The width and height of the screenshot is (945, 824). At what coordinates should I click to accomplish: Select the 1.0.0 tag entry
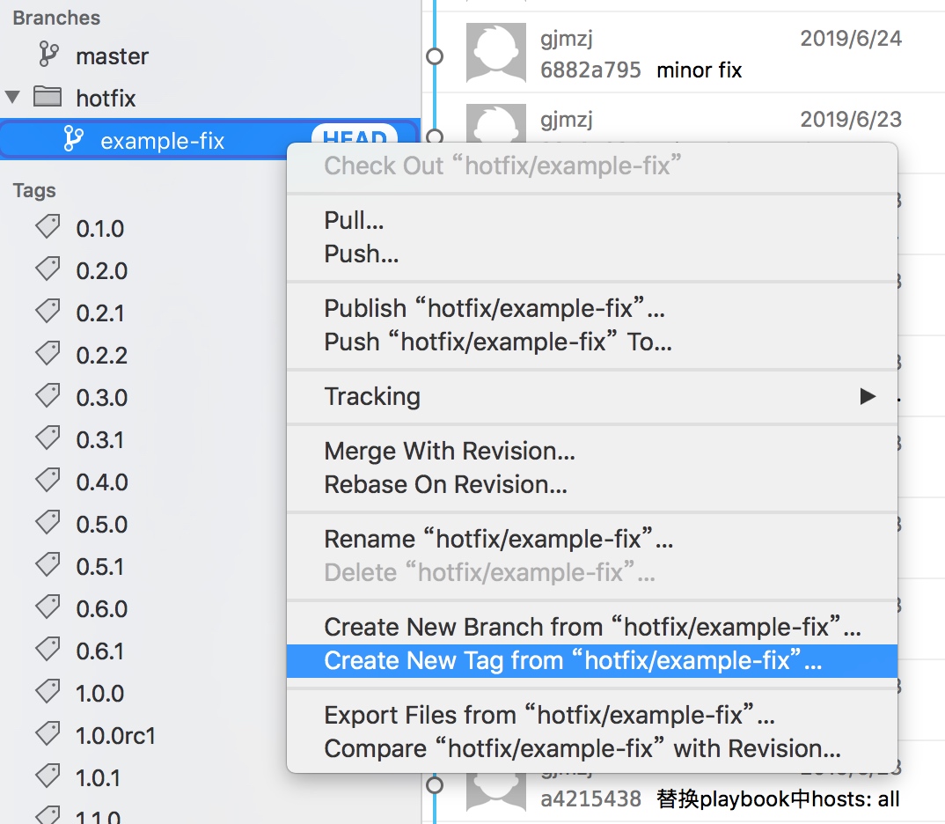tap(99, 693)
